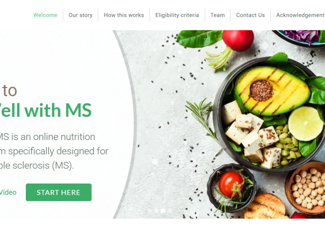
Task: Select How this works in navigation
Action: (x=124, y=15)
